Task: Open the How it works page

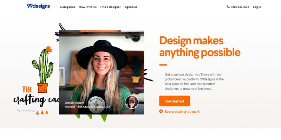Action: (87, 7)
